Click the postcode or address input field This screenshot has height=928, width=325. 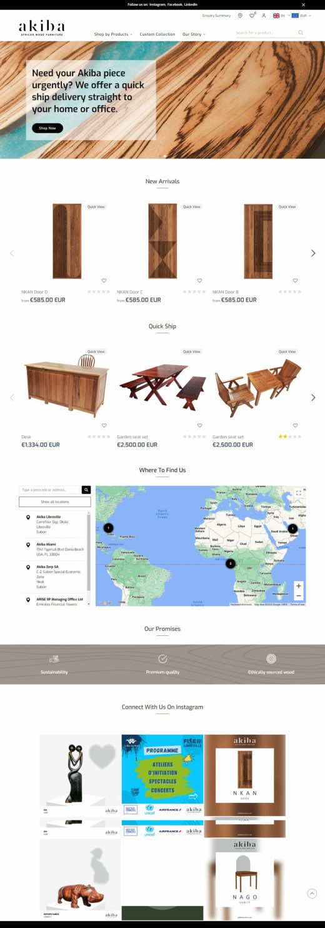[x=50, y=490]
